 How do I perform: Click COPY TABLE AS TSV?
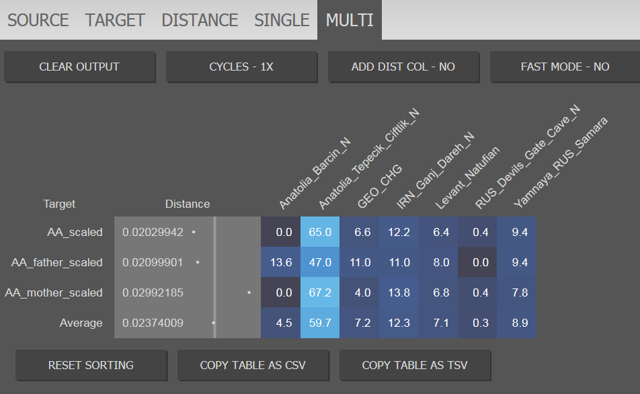(x=415, y=365)
